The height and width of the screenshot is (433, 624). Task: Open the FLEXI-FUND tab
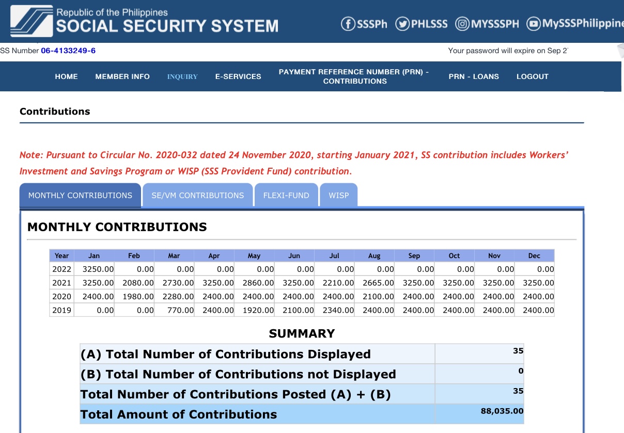(286, 196)
